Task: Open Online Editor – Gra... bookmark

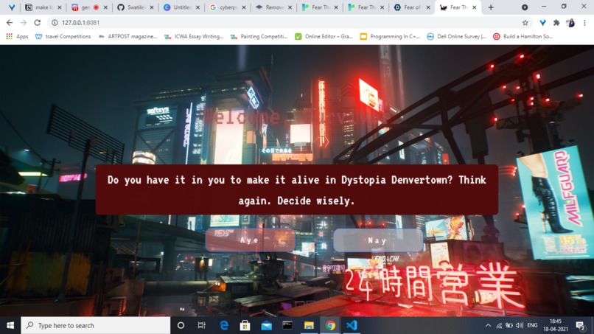Action: (x=324, y=36)
